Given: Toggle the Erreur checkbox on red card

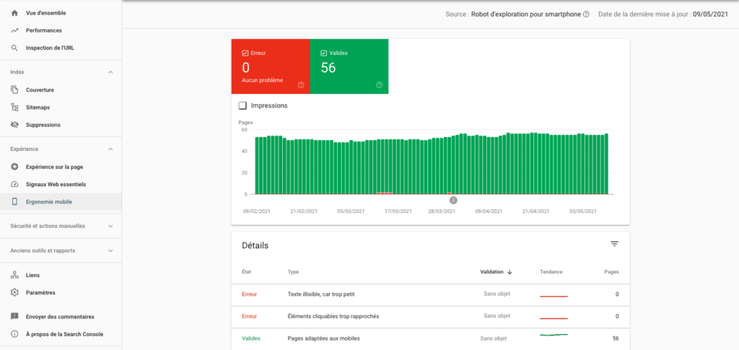Looking at the screenshot, I should click(245, 53).
